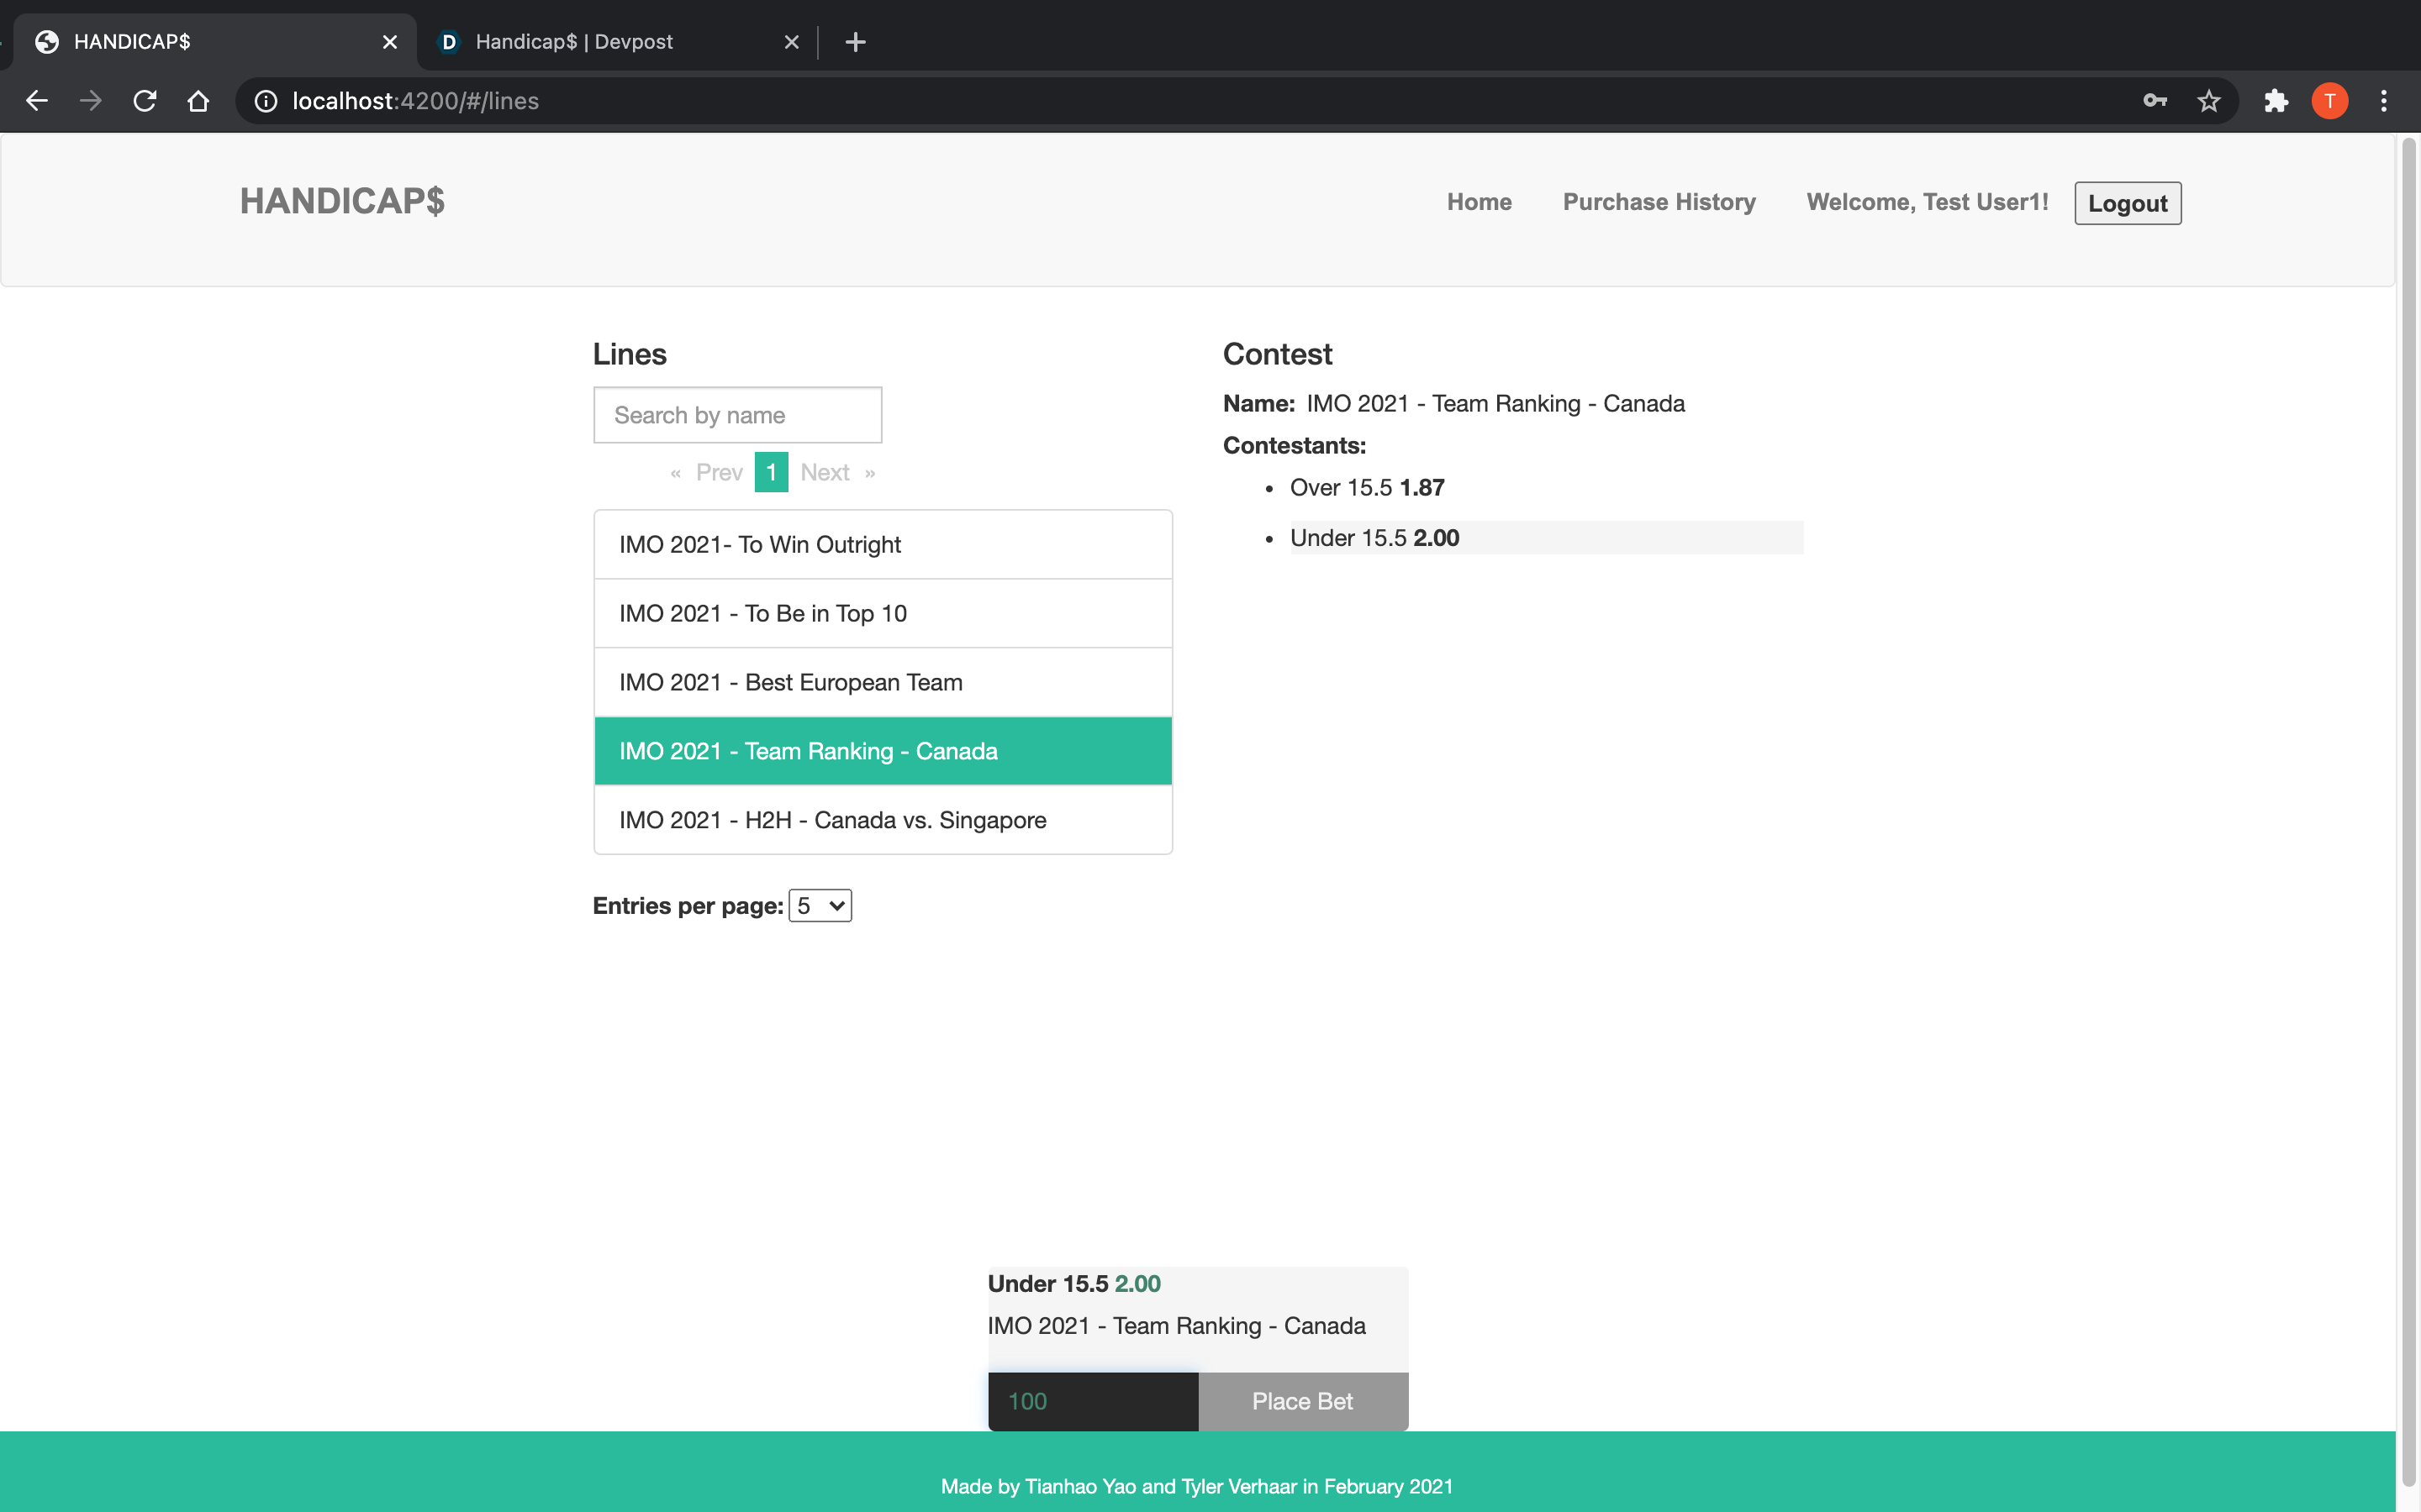
Task: Go to browser home page
Action: pos(198,101)
